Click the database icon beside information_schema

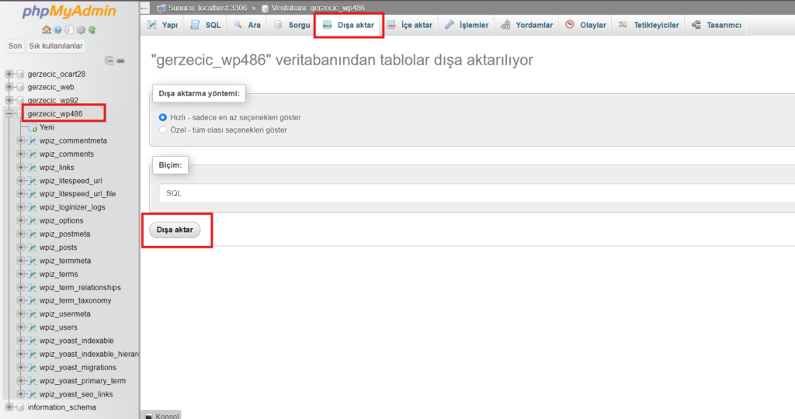tap(21, 407)
